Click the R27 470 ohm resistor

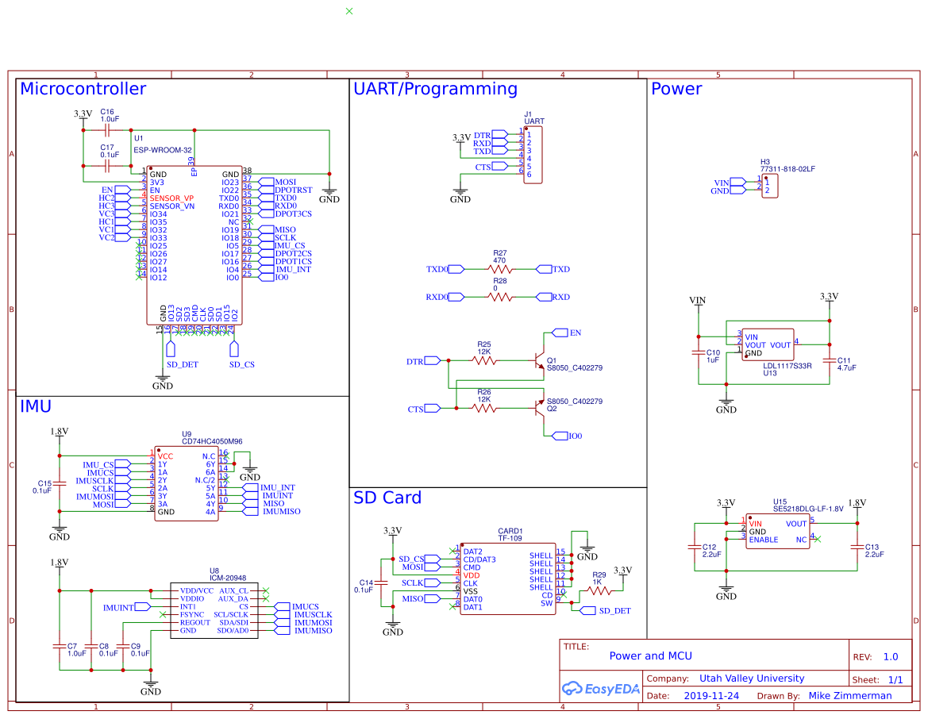pos(500,269)
